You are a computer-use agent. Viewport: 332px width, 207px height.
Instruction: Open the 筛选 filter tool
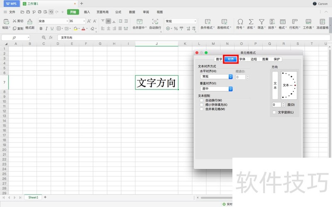[x=261, y=22]
